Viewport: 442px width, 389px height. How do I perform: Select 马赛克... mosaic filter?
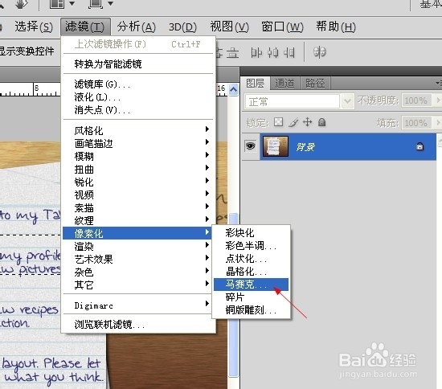click(251, 285)
